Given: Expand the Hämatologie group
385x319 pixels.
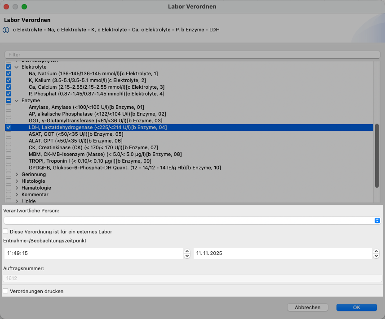Looking at the screenshot, I should (x=17, y=188).
